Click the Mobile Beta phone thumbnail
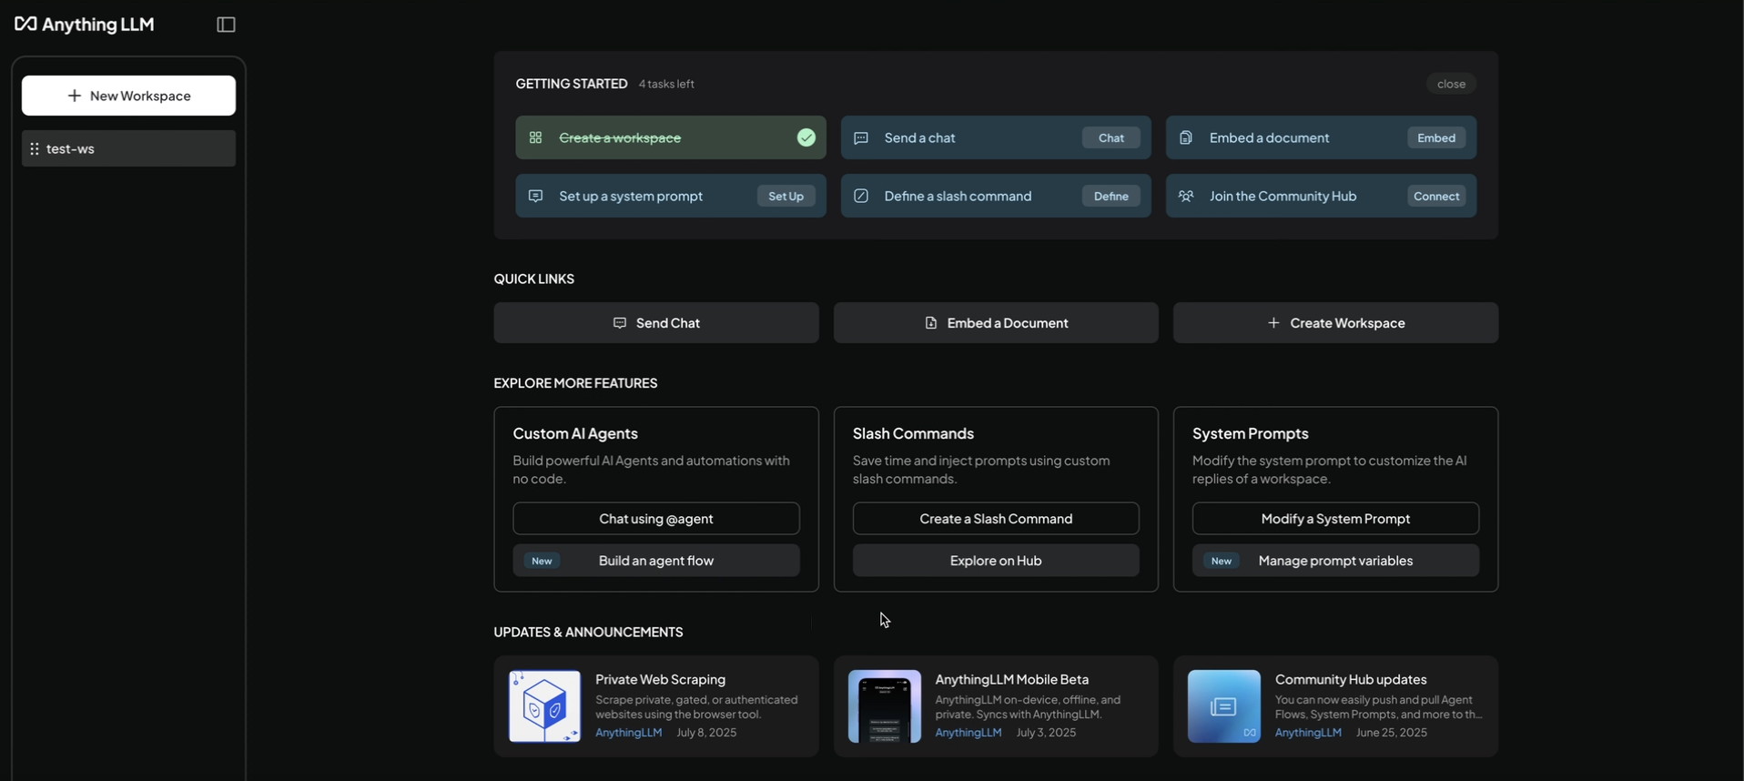 [x=885, y=706]
